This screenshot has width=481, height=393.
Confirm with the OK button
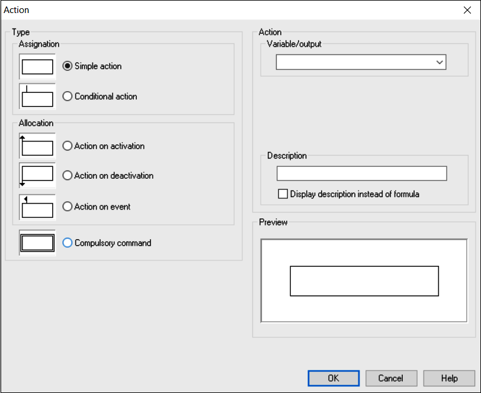tap(334, 378)
